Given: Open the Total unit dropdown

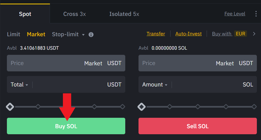Looking at the screenshot, I should tap(19, 85).
